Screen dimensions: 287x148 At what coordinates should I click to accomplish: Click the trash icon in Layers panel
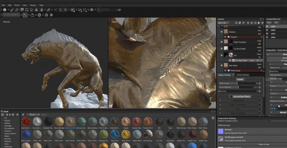262,23
